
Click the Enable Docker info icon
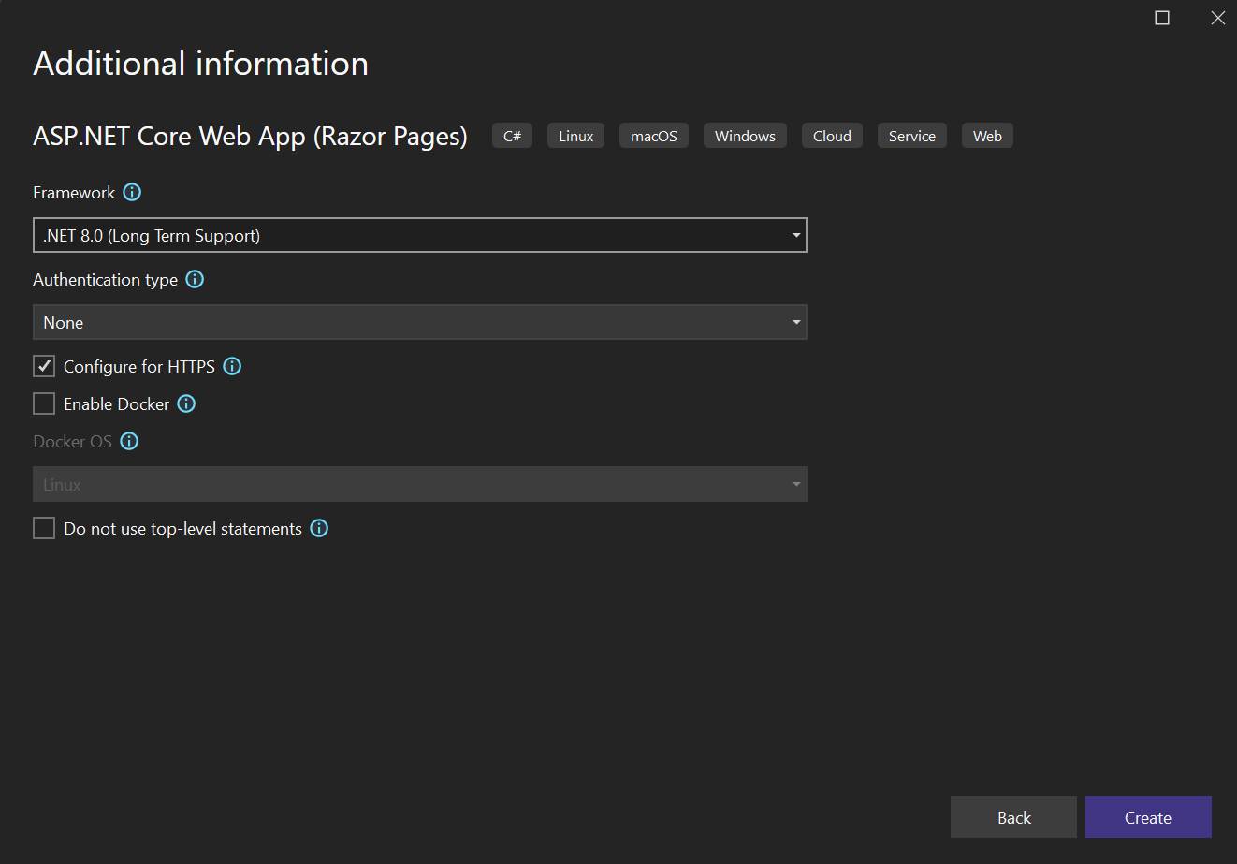click(x=186, y=403)
